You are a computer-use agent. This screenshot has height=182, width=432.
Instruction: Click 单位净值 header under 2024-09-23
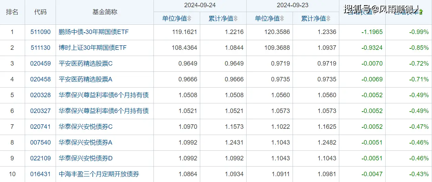(267, 18)
